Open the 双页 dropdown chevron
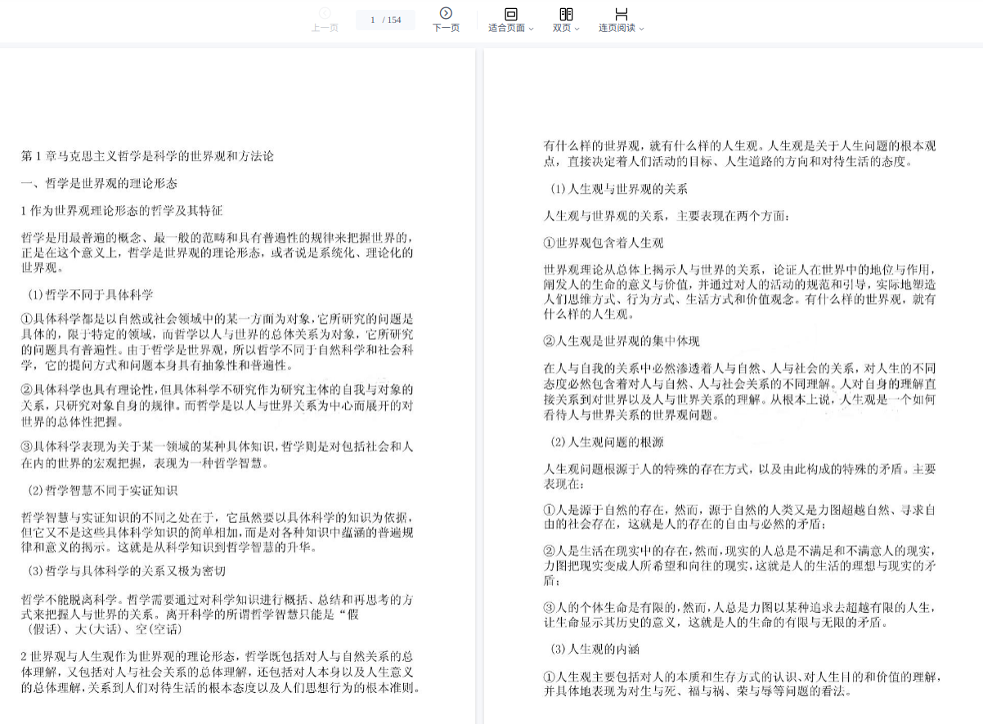The image size is (983, 724). (x=577, y=29)
